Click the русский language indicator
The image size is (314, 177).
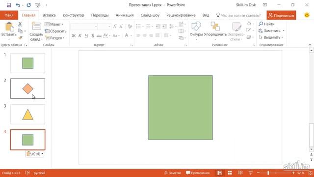(39, 173)
